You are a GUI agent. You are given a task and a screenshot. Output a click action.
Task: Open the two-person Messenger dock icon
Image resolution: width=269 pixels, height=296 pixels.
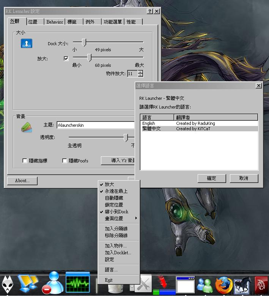(x=205, y=285)
